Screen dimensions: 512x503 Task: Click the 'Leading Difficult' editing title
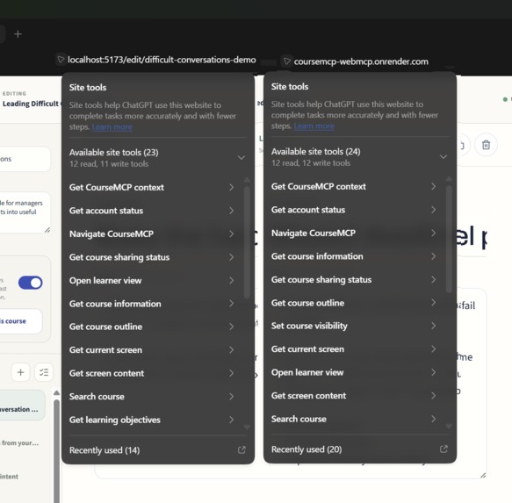point(31,104)
